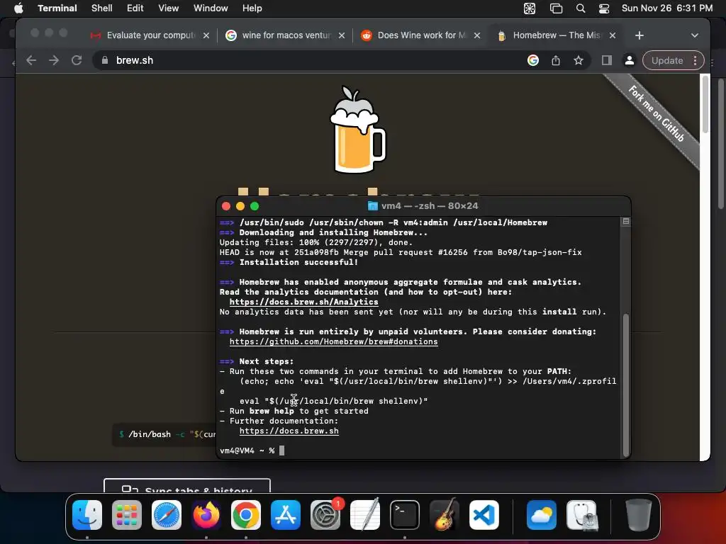Close the Homebrew tab
726x544 pixels.
pos(613,35)
